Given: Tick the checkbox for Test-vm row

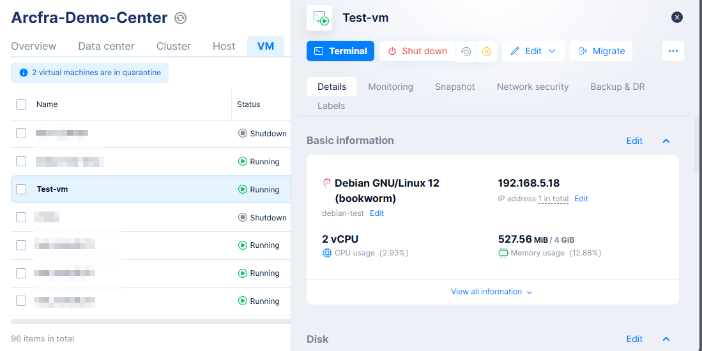Looking at the screenshot, I should tap(21, 189).
